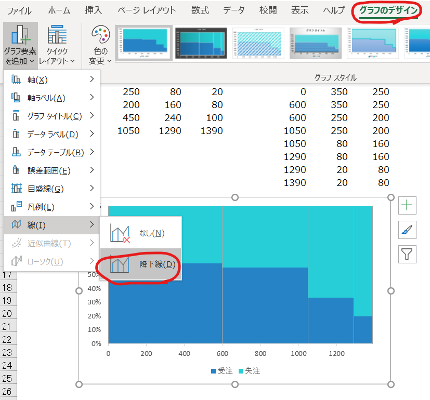Click the paintbrush chart styles button

pyautogui.click(x=407, y=229)
